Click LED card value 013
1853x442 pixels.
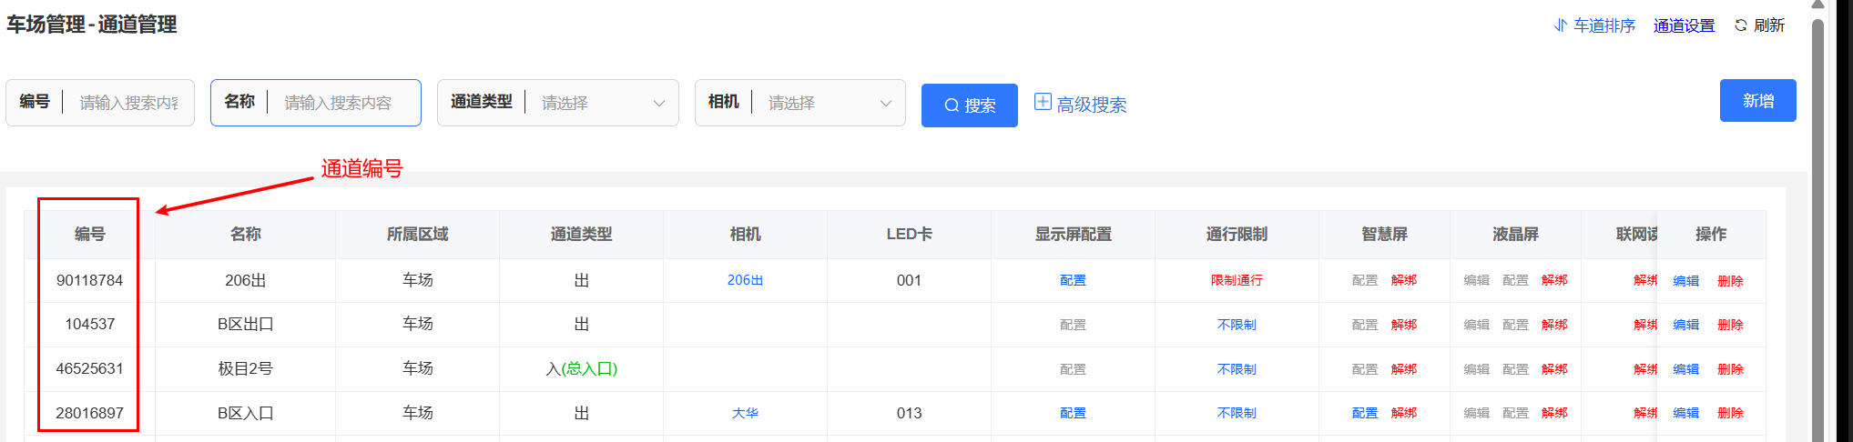(909, 413)
